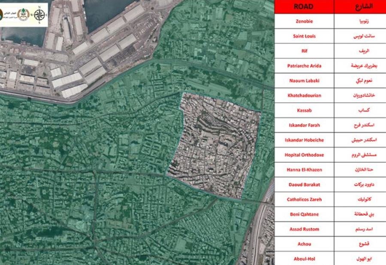
Task: Click Patriarche Arida in the table
Action: tap(304, 66)
